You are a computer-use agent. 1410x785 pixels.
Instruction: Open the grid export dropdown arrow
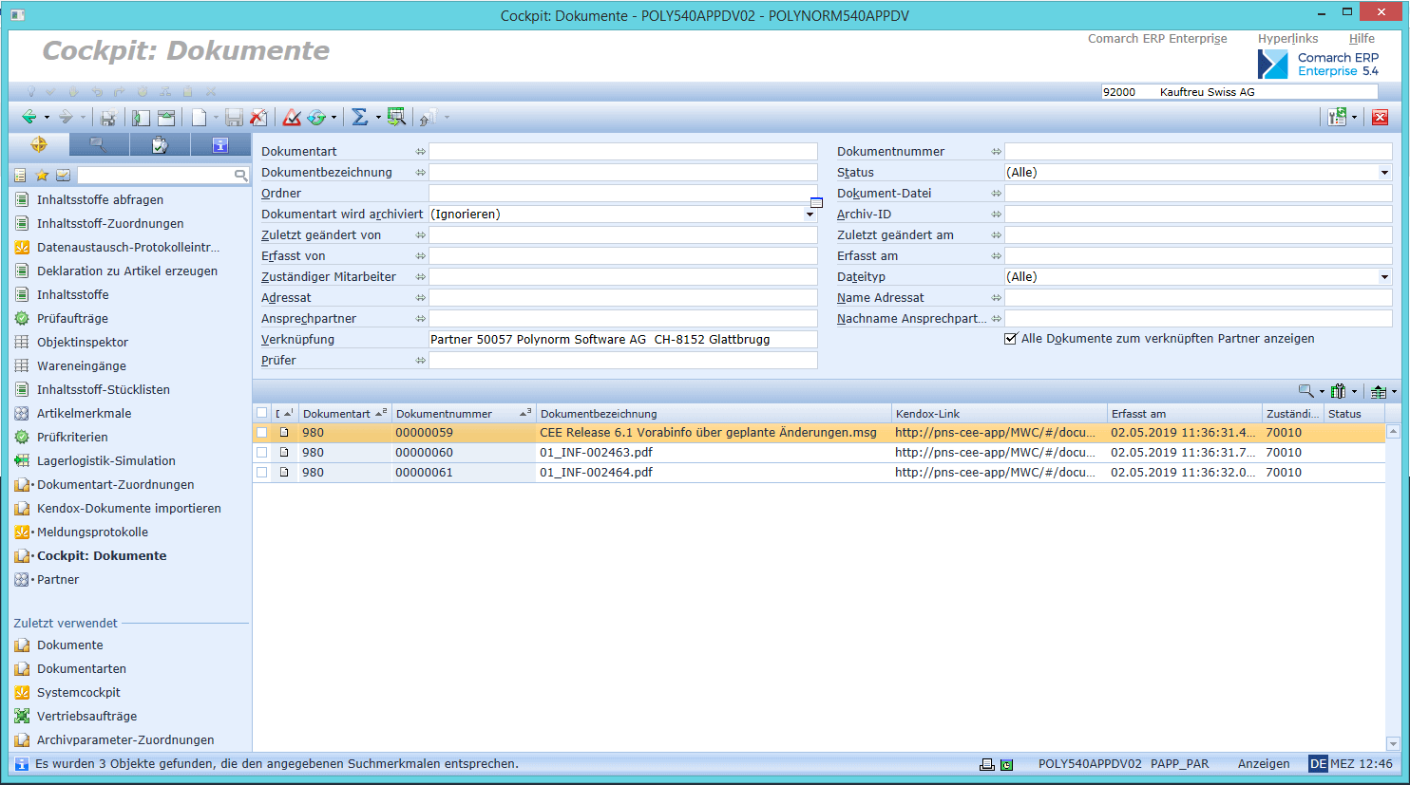tap(1394, 392)
